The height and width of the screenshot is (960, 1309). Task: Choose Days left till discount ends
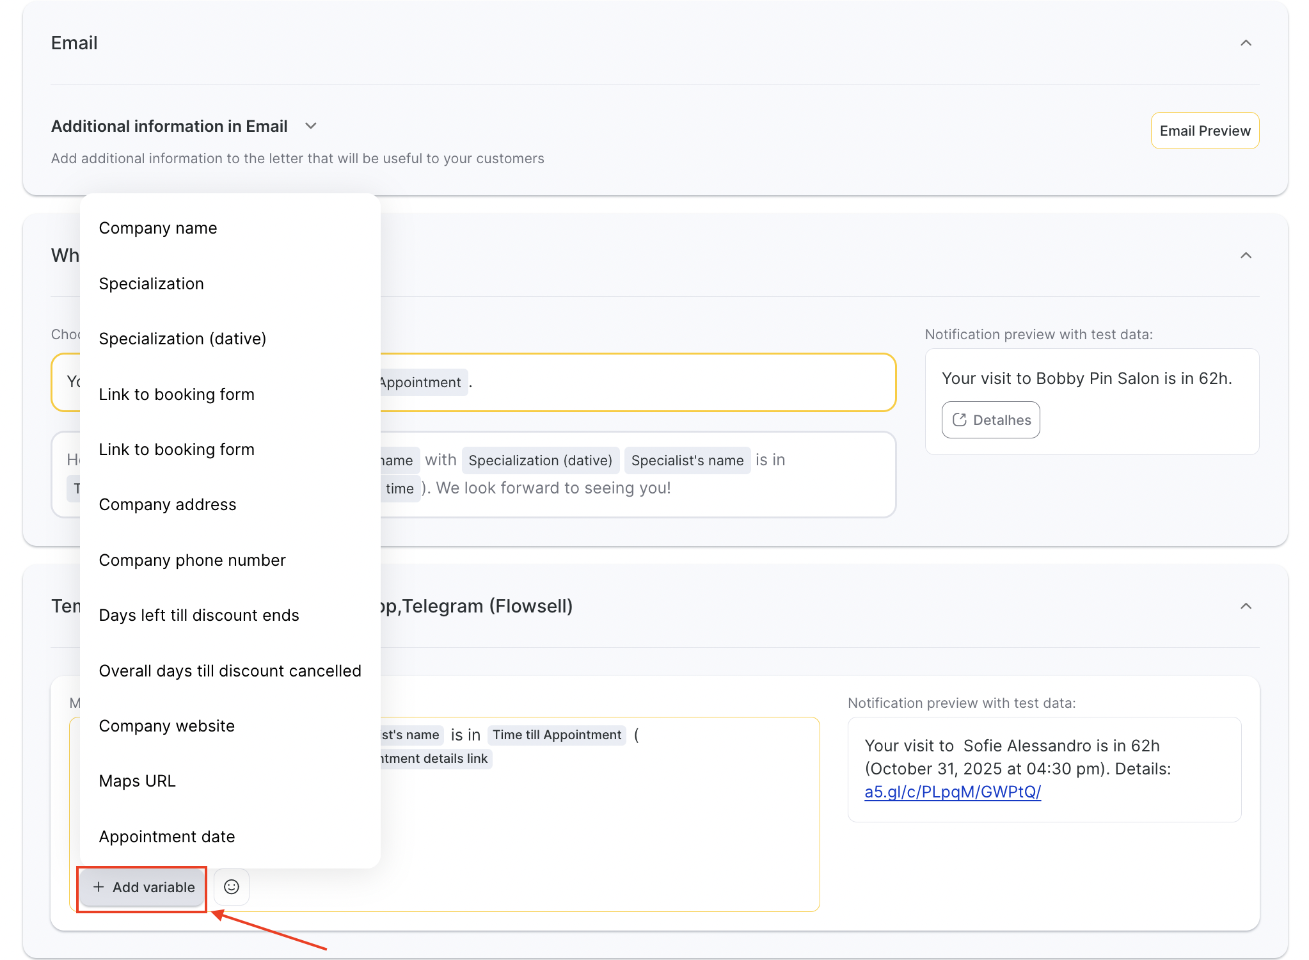198,615
